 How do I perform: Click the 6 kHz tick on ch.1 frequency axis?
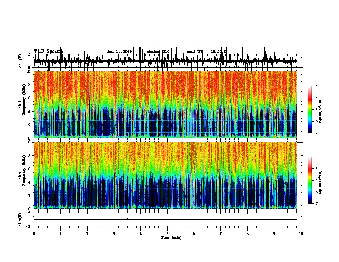(x=30, y=98)
